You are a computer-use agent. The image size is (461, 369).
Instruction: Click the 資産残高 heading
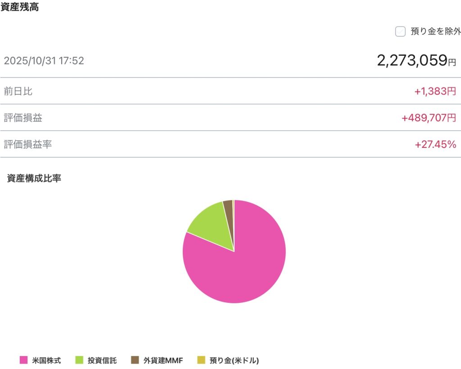click(x=19, y=8)
